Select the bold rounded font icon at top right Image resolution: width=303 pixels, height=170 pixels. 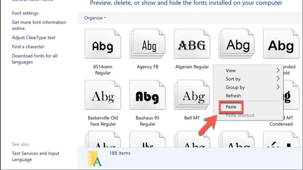tap(281, 44)
